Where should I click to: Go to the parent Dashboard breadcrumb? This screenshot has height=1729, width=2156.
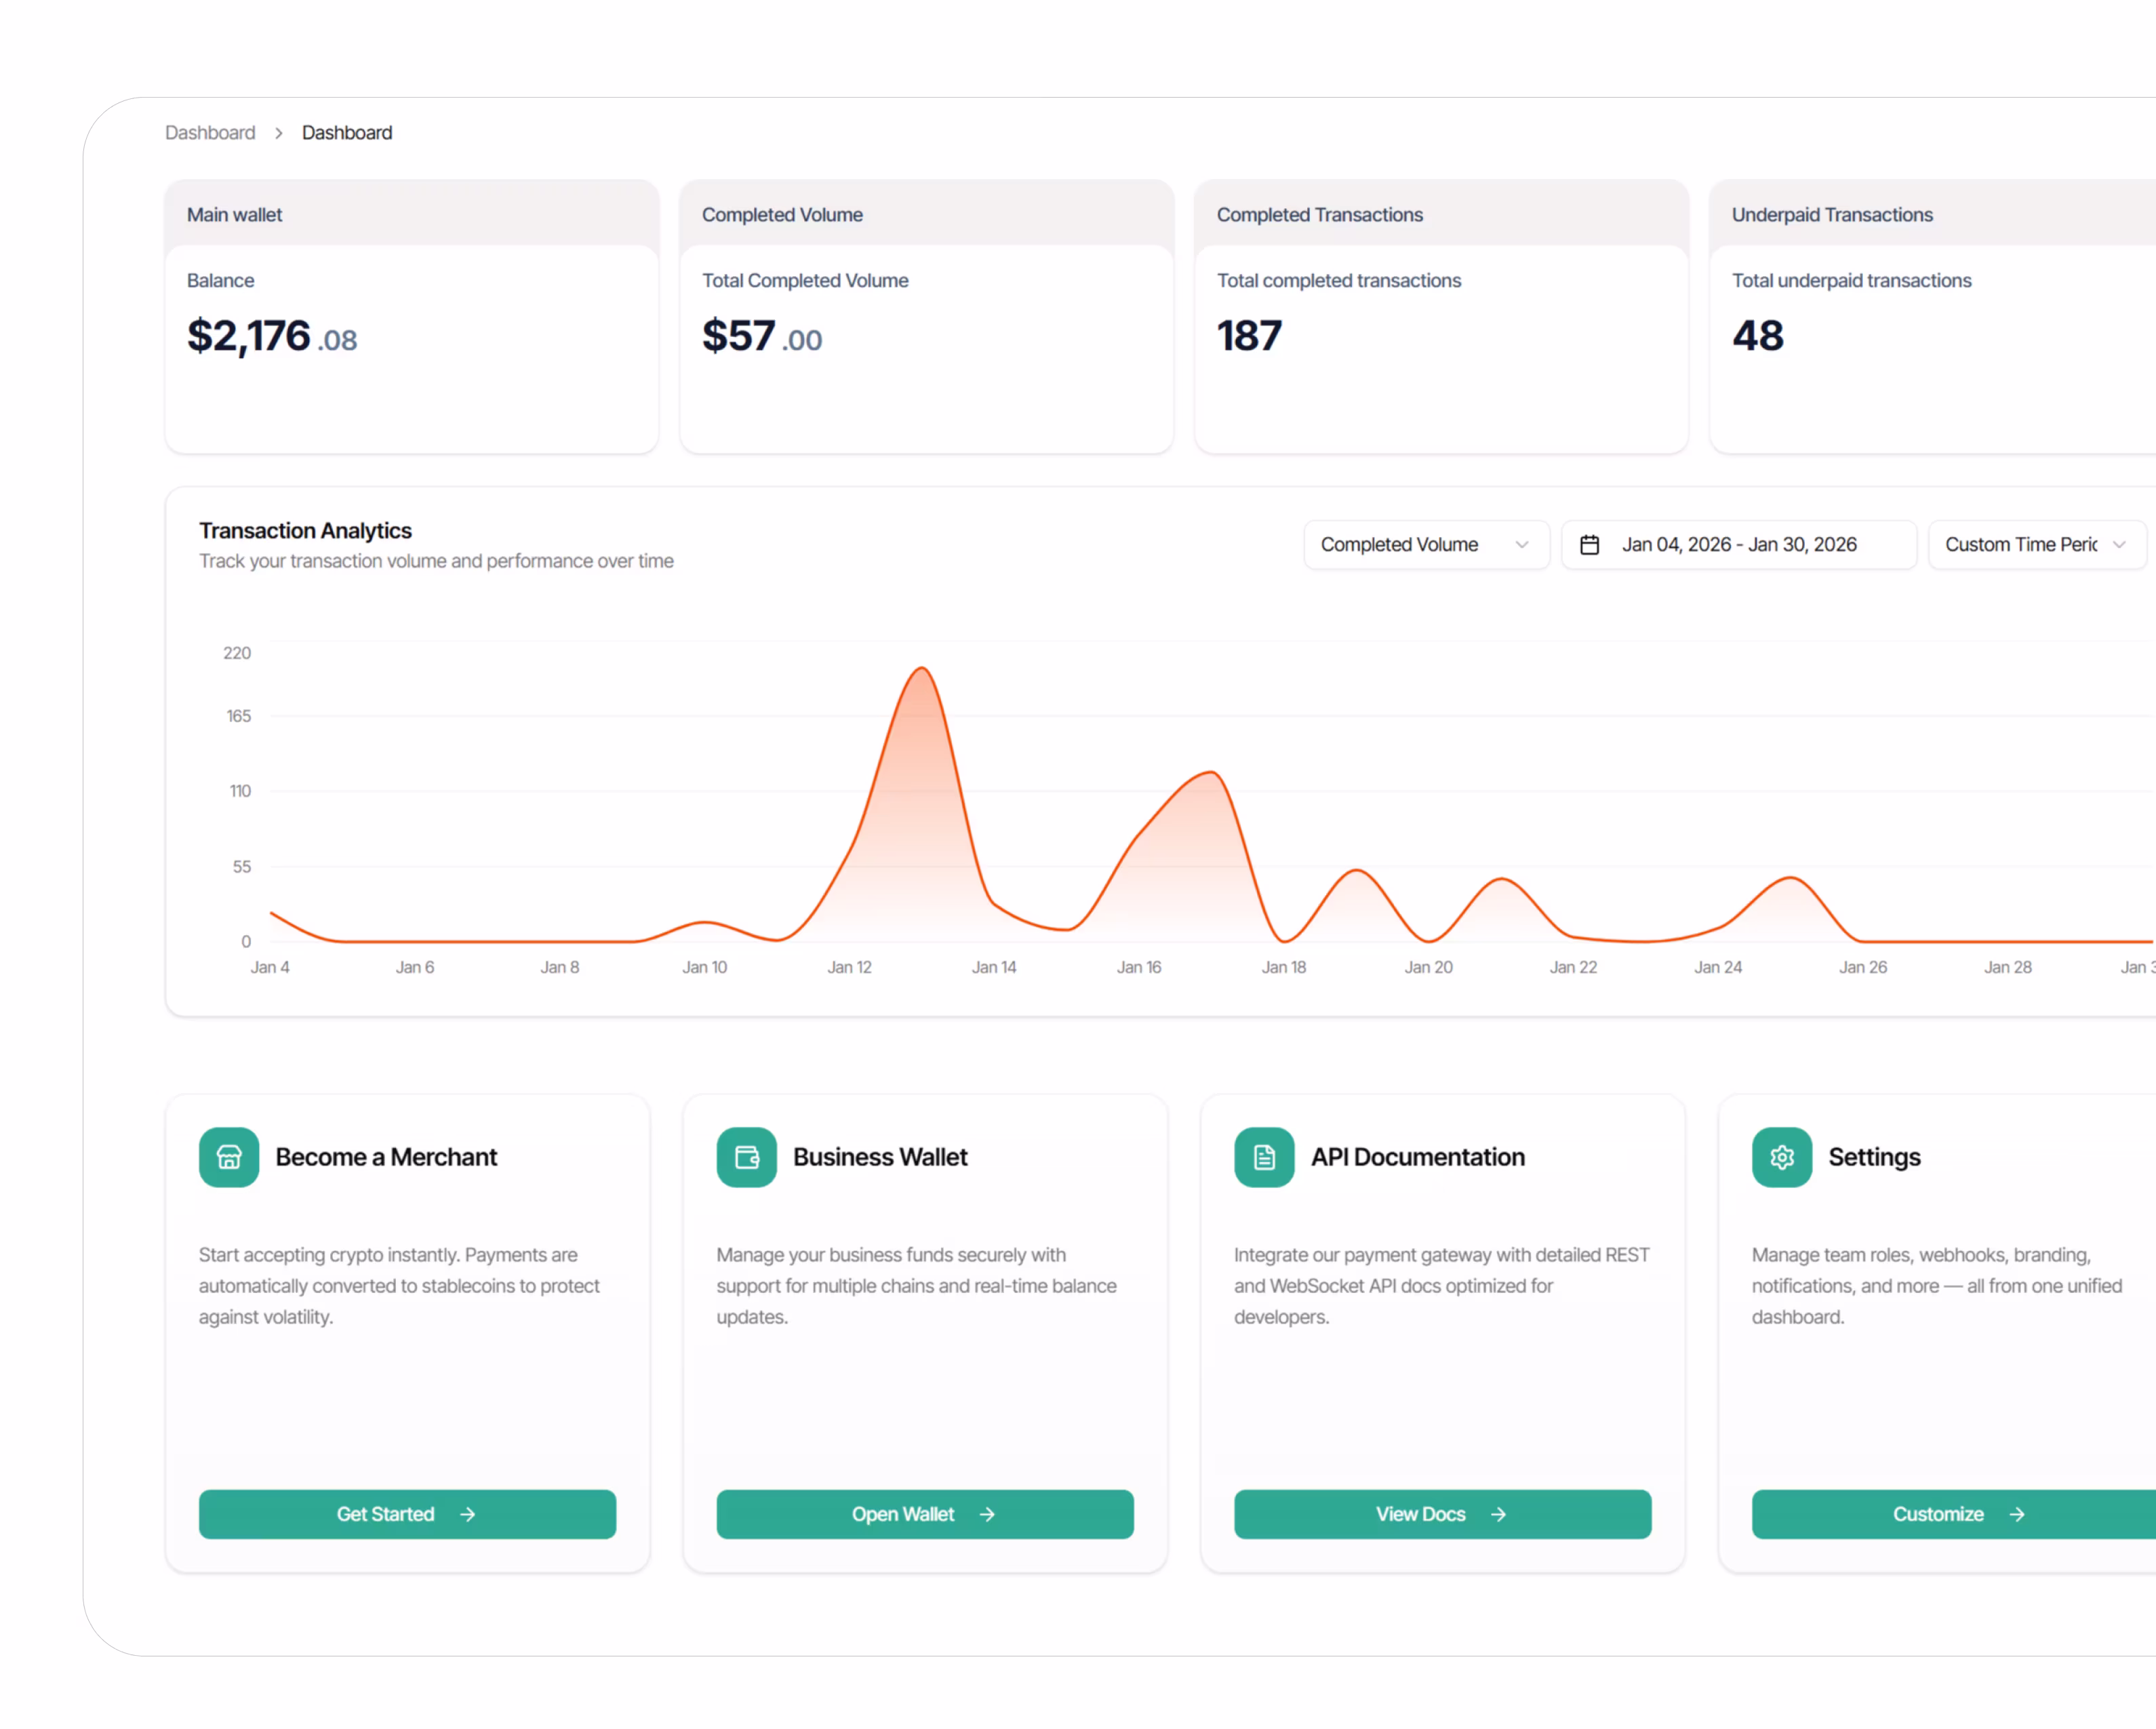[x=210, y=133]
